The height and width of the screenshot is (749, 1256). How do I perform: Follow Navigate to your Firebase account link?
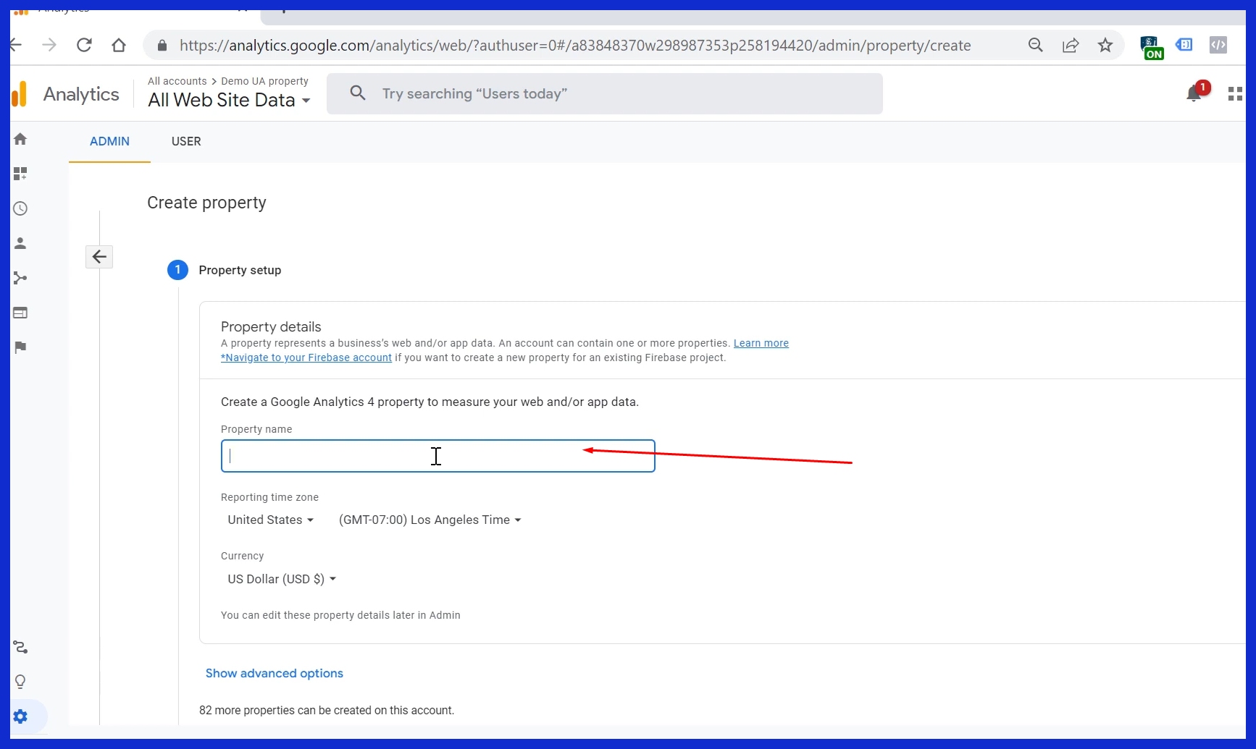tap(306, 357)
